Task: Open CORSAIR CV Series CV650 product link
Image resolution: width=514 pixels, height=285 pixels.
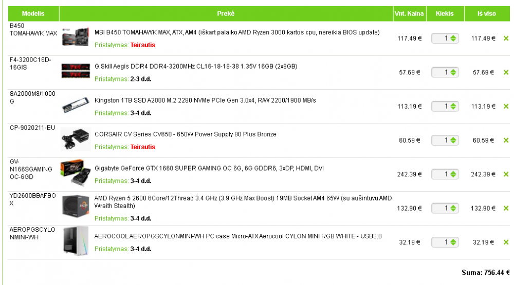Action: click(186, 134)
